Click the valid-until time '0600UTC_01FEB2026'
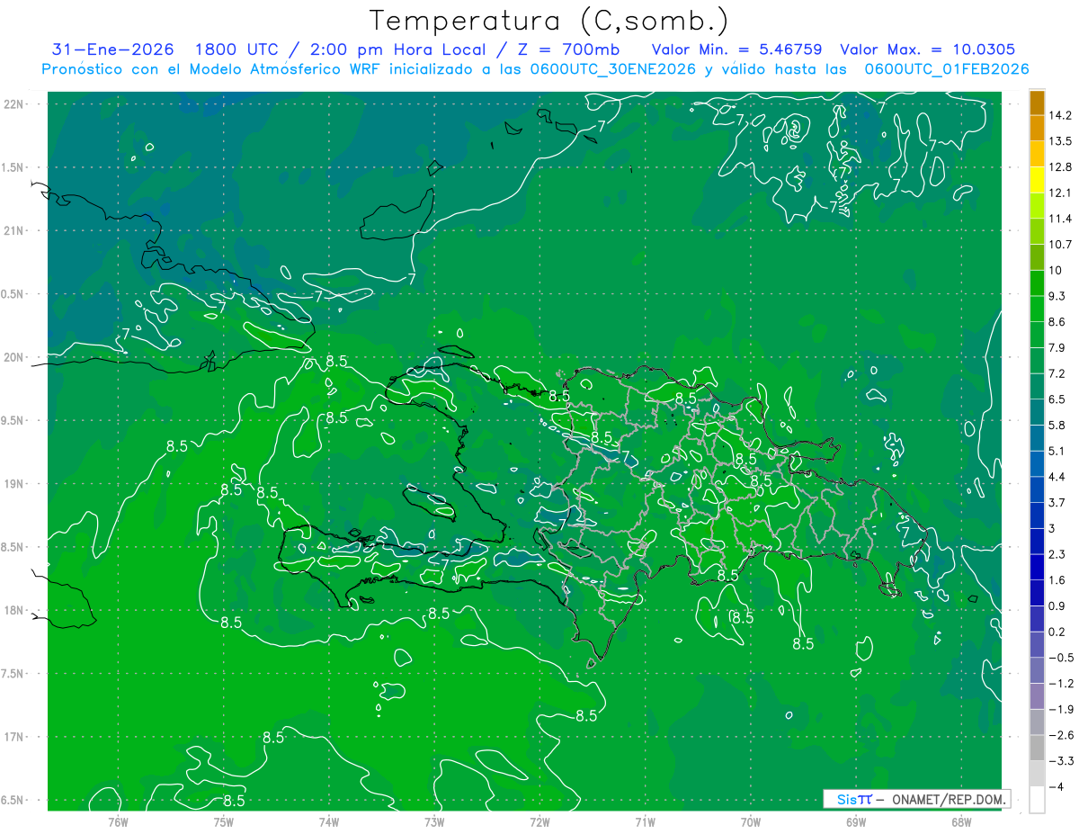Viewport: 1079px width, 834px height. pos(946,69)
